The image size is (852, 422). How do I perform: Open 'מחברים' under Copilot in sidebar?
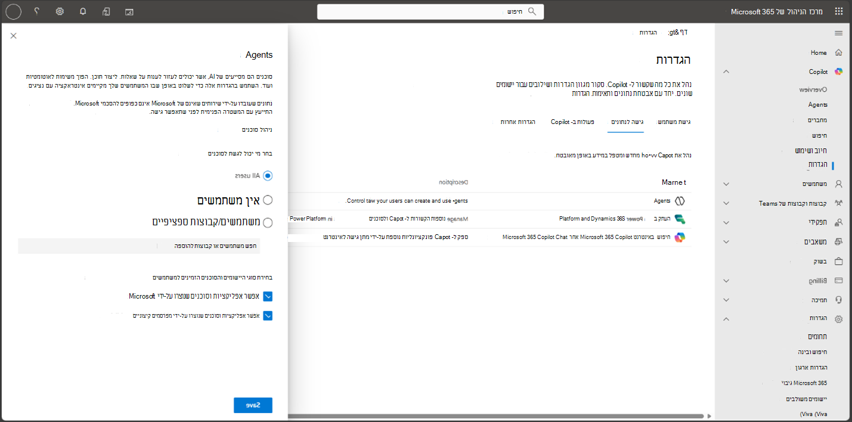817,120
